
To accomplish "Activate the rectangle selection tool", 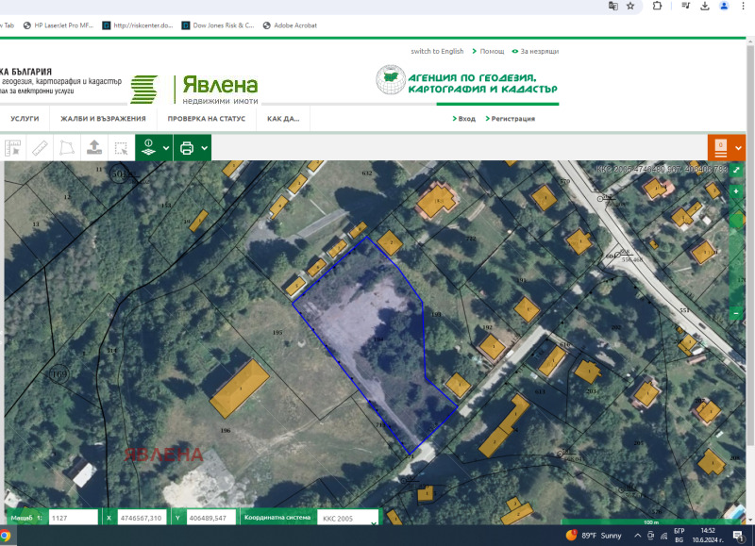I will coord(121,148).
